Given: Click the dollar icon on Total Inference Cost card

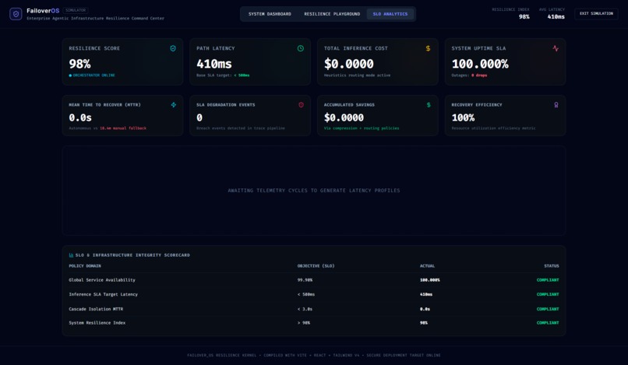Looking at the screenshot, I should point(428,48).
